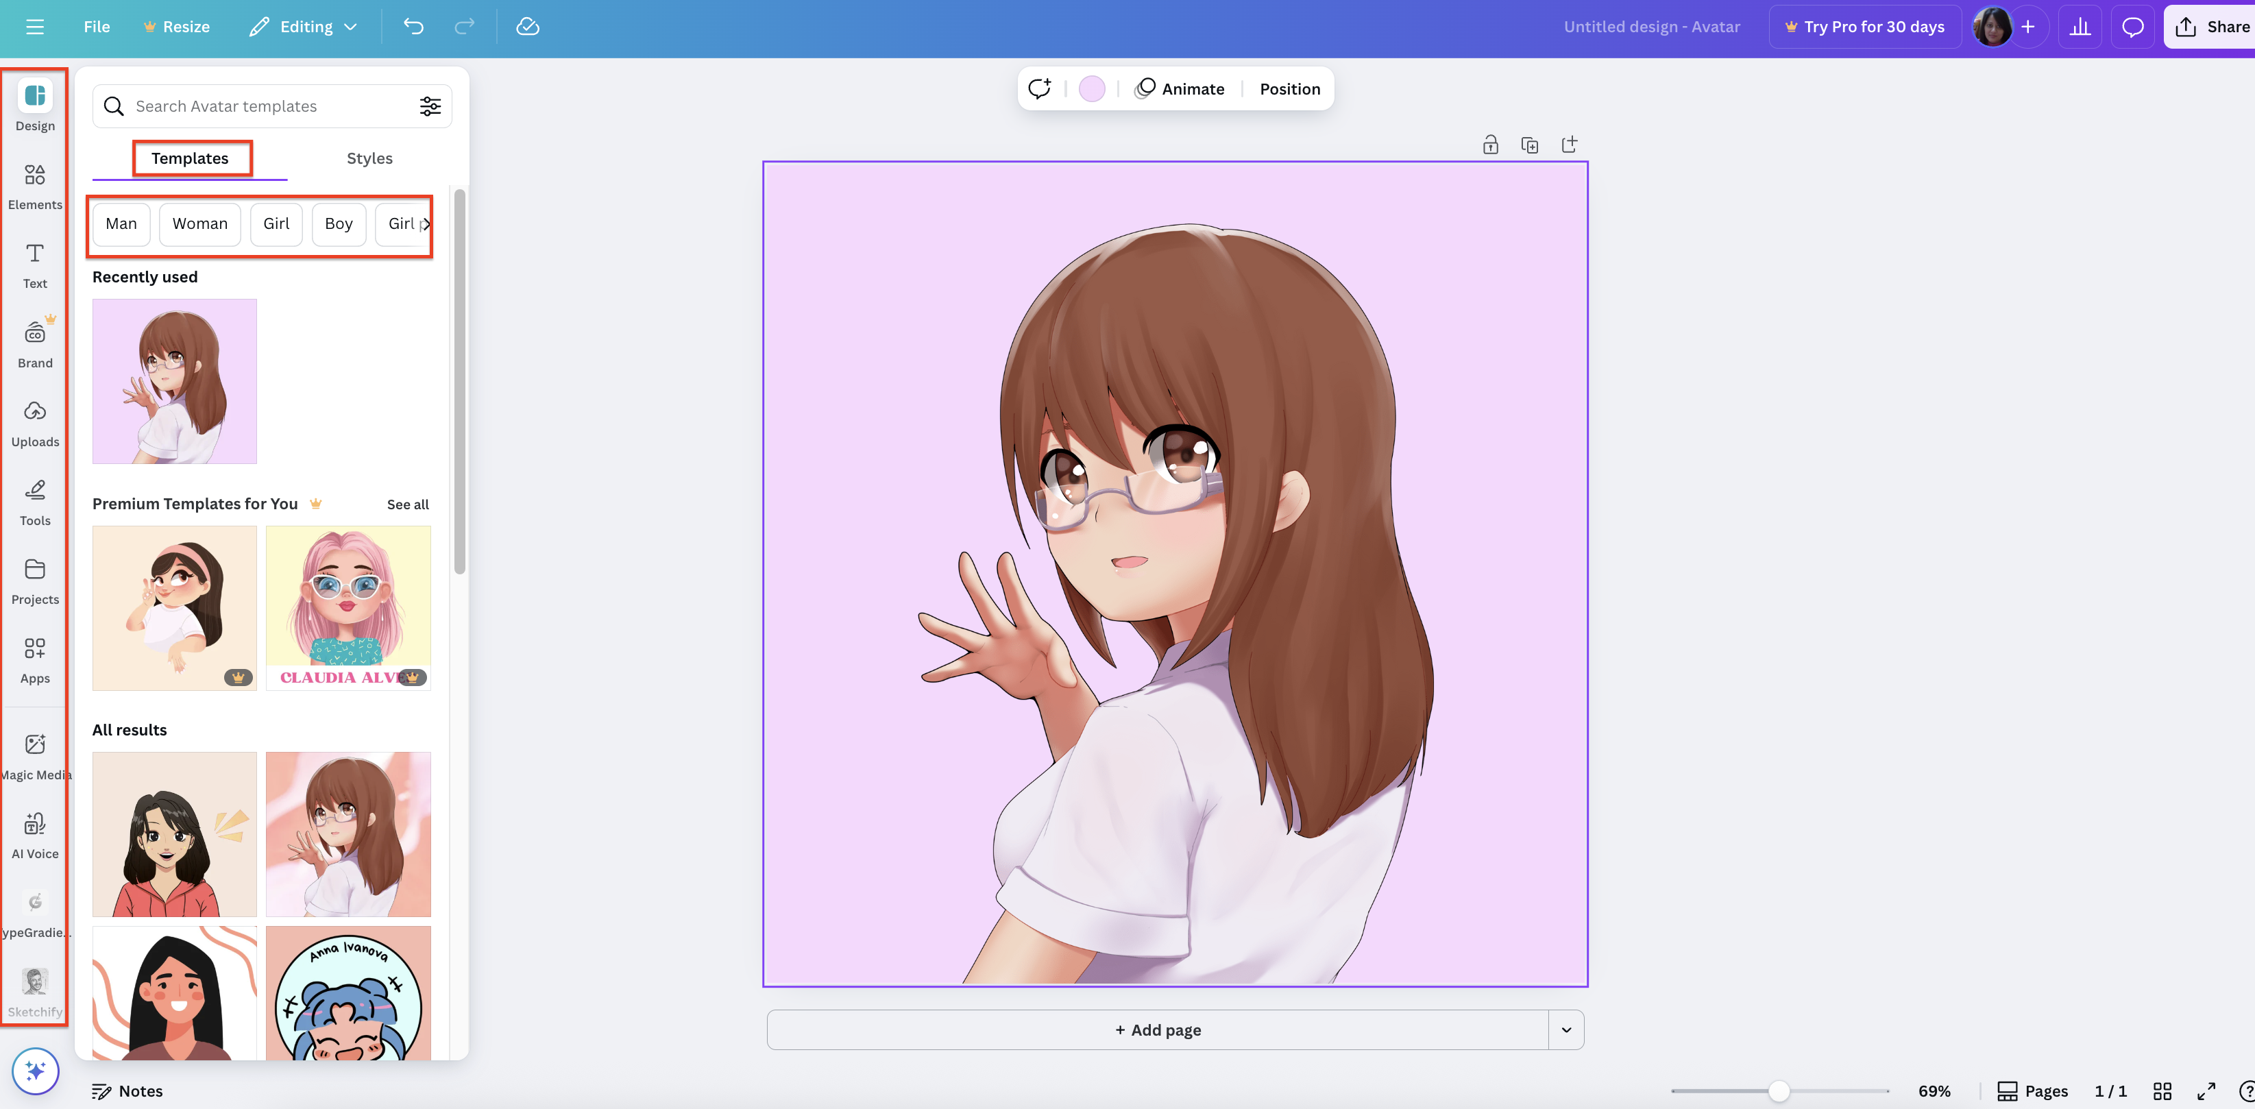Switch to the Styles tab
This screenshot has width=2255, height=1109.
point(369,158)
